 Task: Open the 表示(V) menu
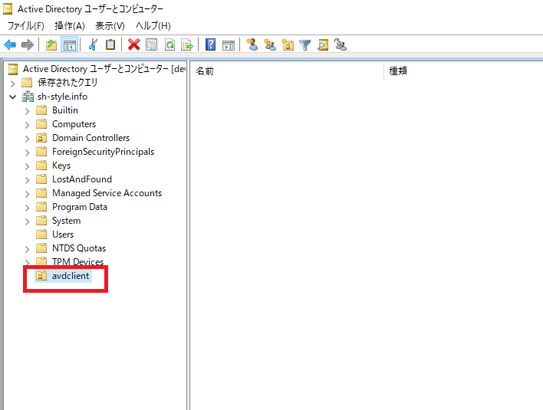point(110,26)
